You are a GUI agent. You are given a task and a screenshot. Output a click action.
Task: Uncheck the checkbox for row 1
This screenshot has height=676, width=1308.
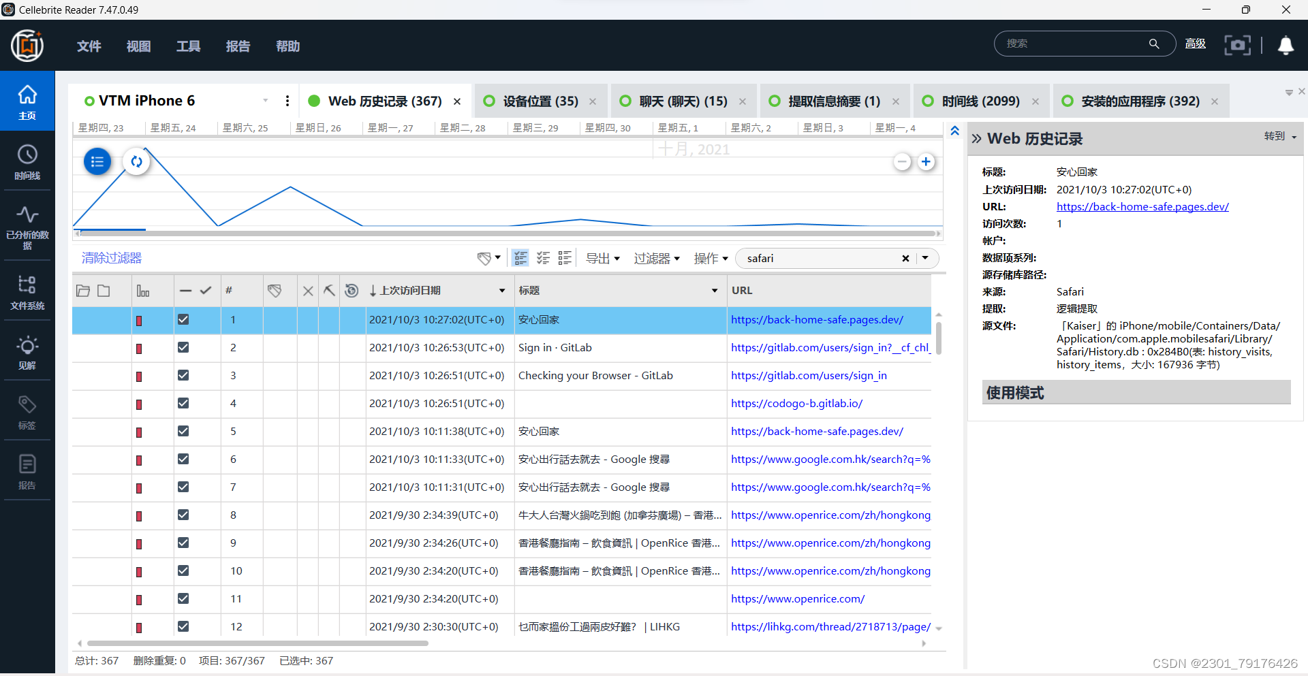click(x=183, y=319)
